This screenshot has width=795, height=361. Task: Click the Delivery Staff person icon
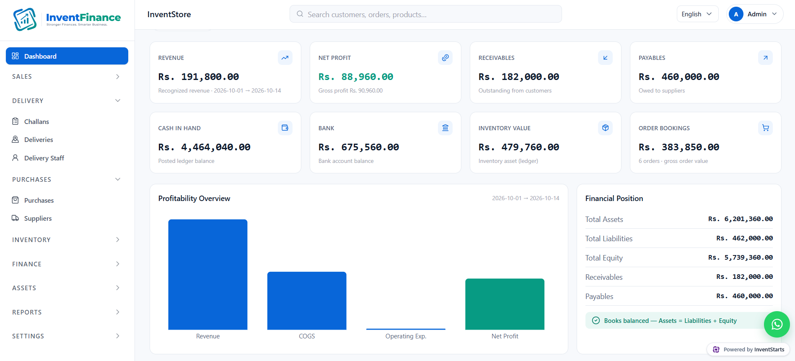point(16,158)
